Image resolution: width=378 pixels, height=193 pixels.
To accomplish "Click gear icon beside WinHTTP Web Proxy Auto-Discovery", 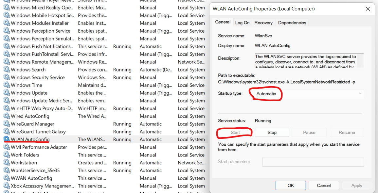I will (7, 108).
